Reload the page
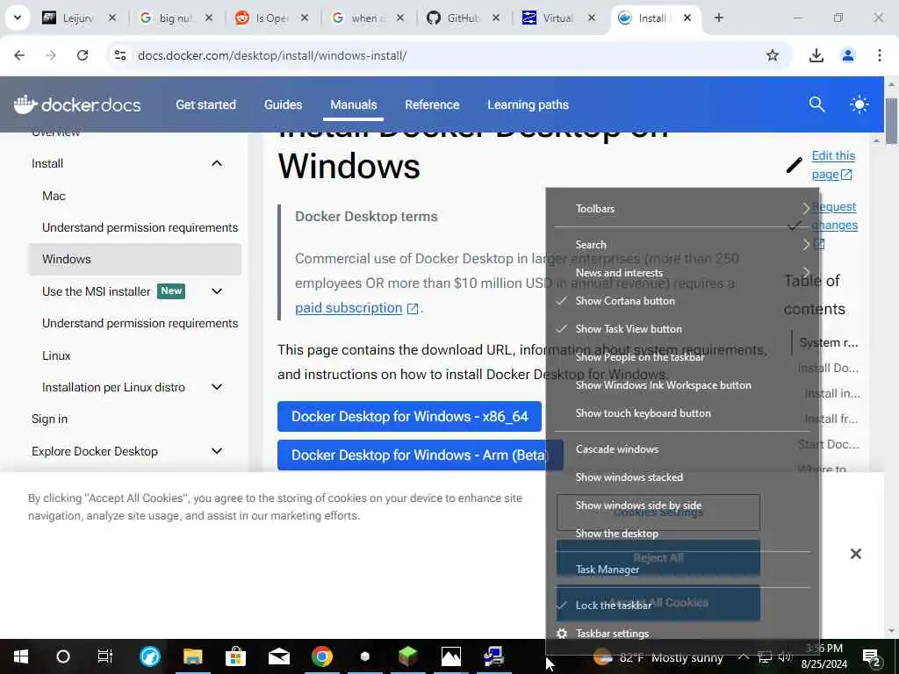This screenshot has height=674, width=899. click(x=83, y=55)
